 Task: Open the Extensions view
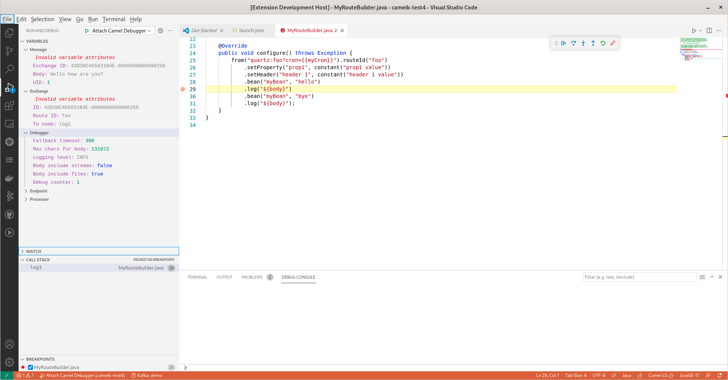pyautogui.click(x=9, y=105)
